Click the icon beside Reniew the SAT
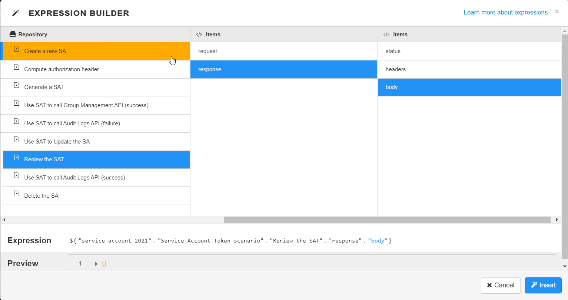The width and height of the screenshot is (568, 300). point(16,157)
